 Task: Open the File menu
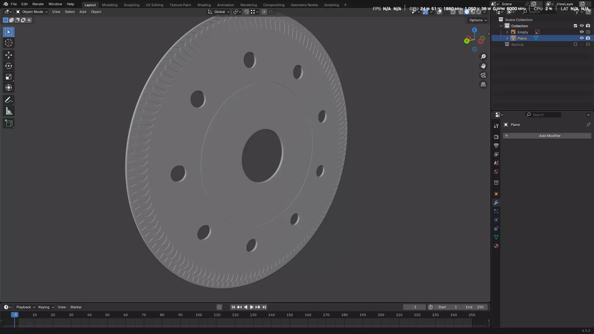pos(14,4)
